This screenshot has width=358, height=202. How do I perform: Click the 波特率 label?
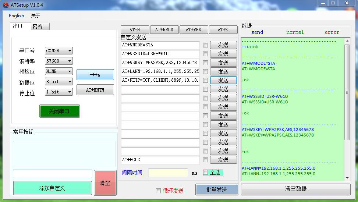tap(27, 61)
